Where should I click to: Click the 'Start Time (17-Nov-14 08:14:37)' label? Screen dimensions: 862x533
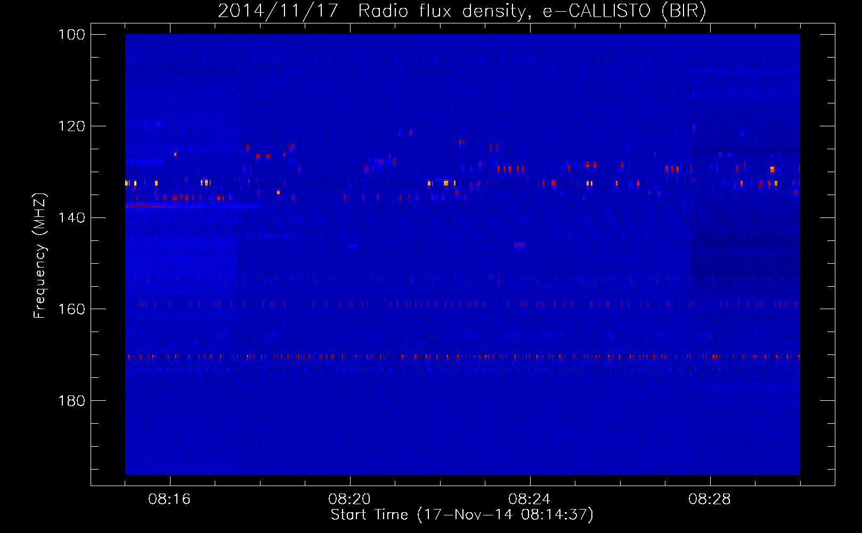[x=462, y=515]
